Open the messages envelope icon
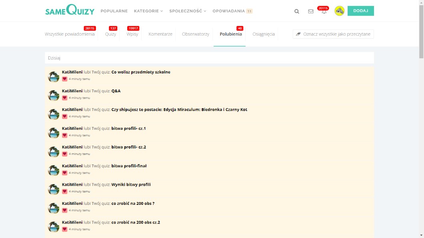Screen dimensions: 424x238 point(311,11)
